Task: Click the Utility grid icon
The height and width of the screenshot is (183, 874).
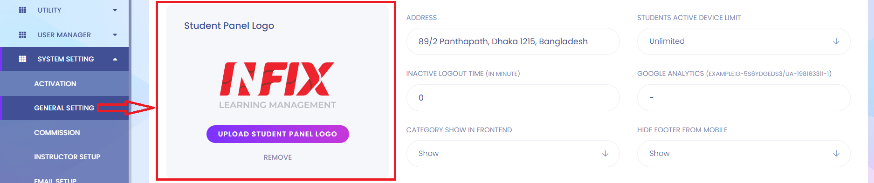Action: [x=22, y=10]
